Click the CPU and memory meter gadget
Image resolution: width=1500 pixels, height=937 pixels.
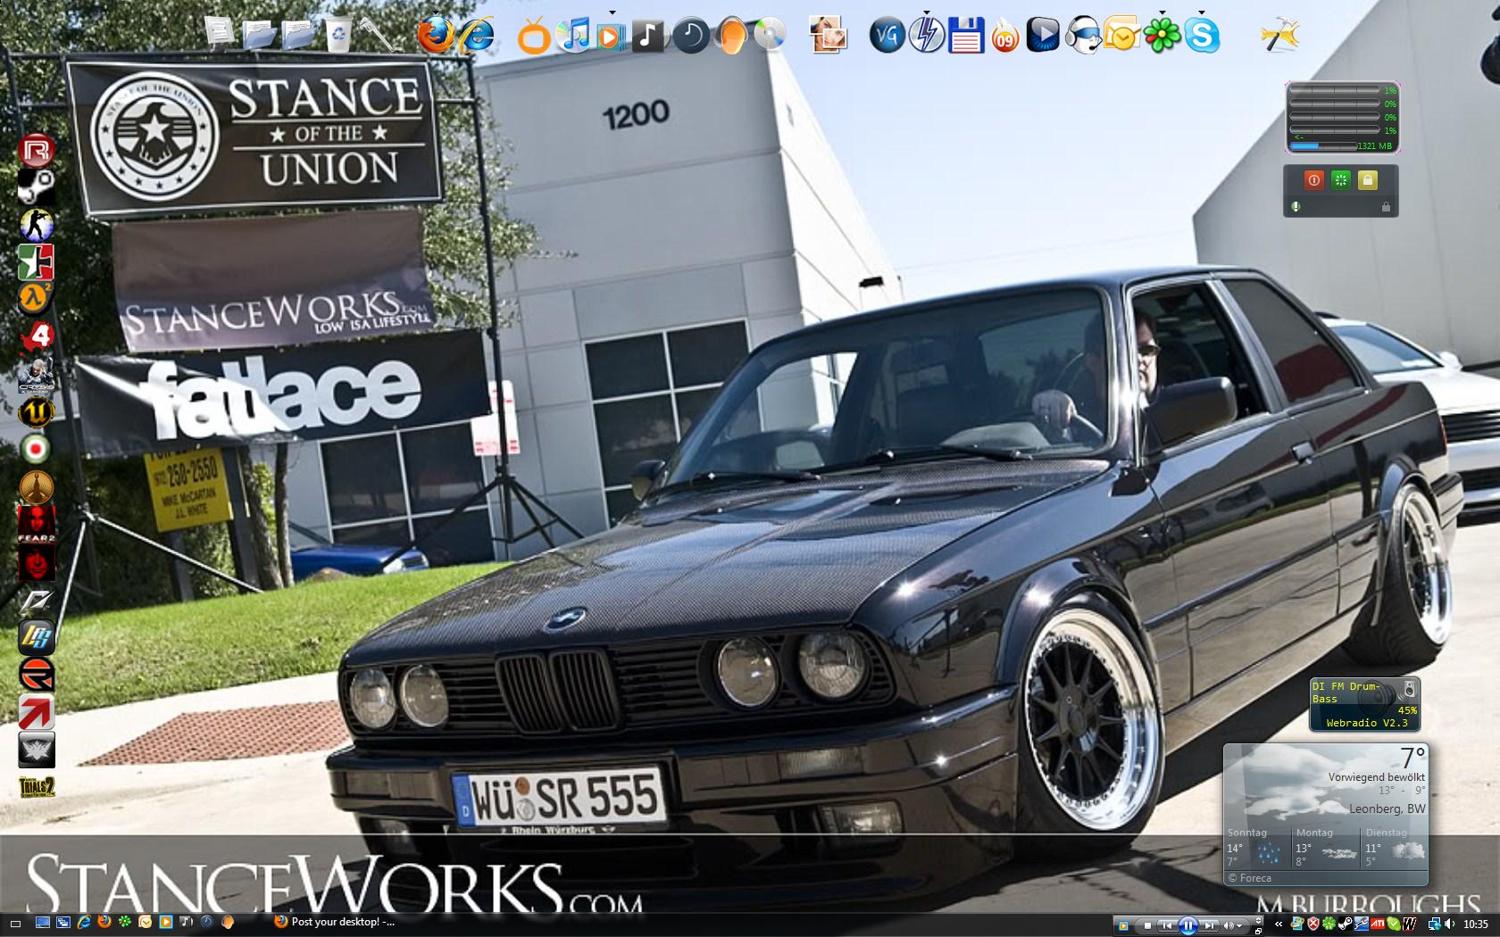[x=1342, y=118]
